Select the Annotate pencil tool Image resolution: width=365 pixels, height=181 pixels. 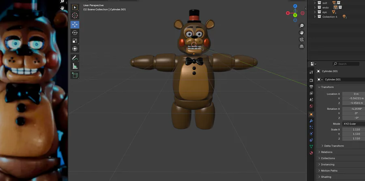click(75, 58)
